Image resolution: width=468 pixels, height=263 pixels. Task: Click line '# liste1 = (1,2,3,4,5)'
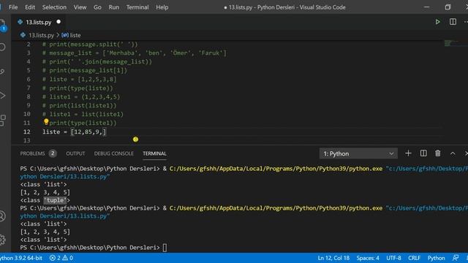81,97
